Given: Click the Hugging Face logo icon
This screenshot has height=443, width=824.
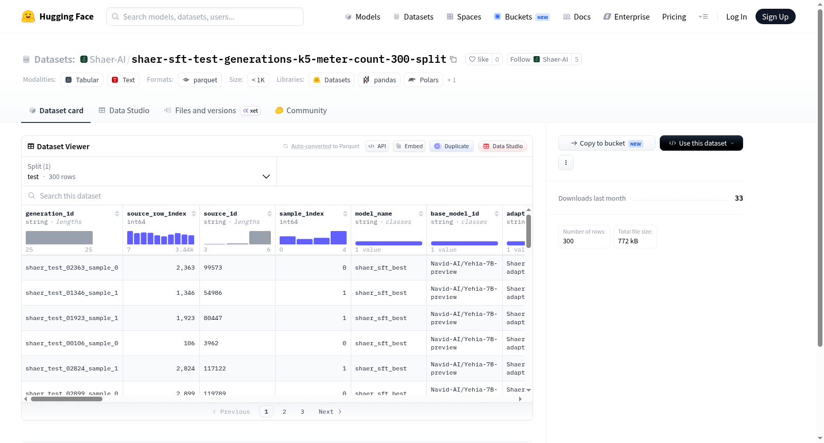Looking at the screenshot, I should 28,16.
